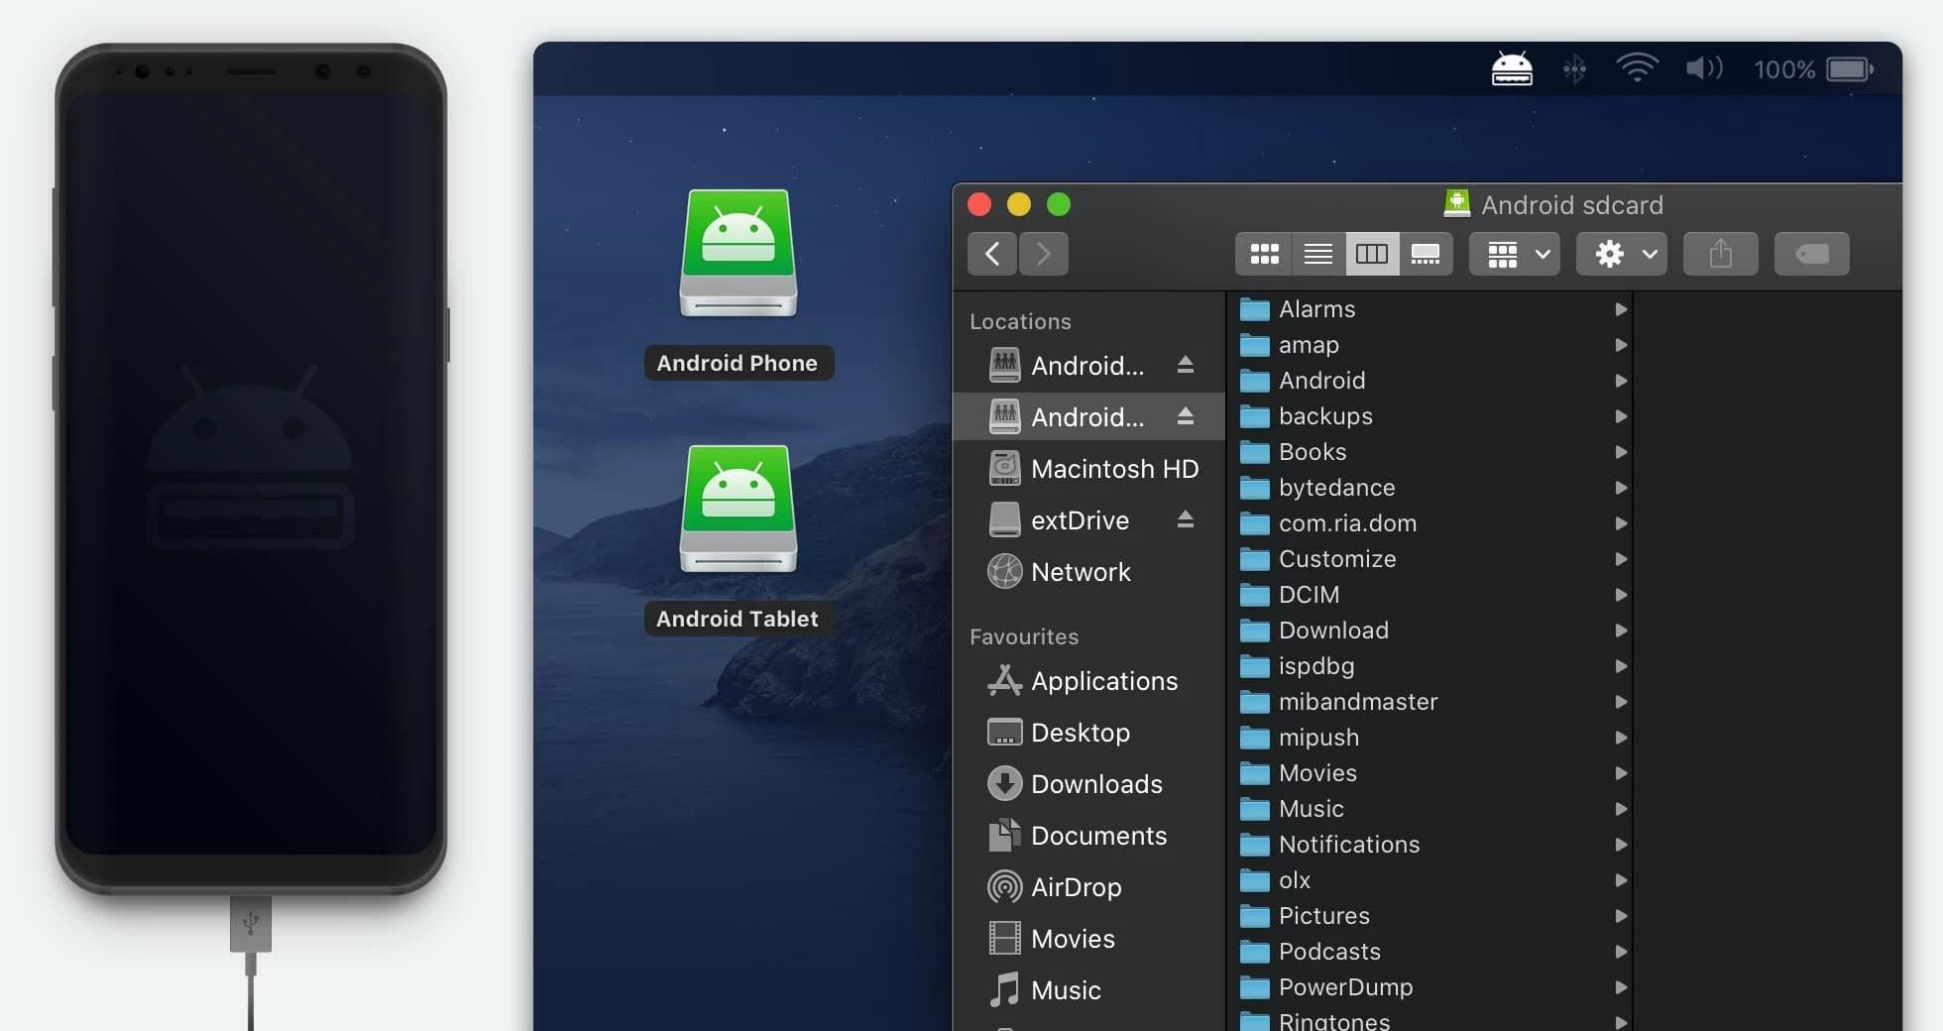Click the volume control in menu bar
The width and height of the screenshot is (1943, 1031).
click(x=1704, y=68)
